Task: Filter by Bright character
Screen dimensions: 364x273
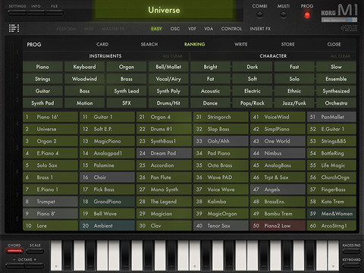Action: (210, 67)
